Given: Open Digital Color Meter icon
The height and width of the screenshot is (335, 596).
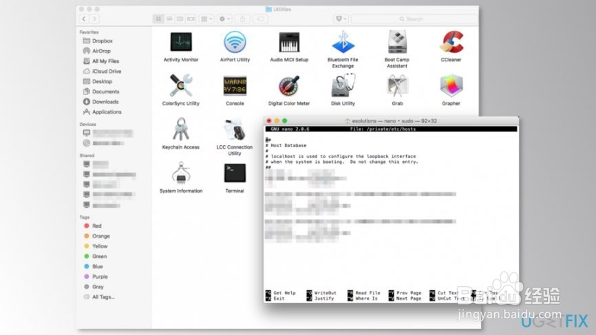Looking at the screenshot, I should pyautogui.click(x=289, y=85).
